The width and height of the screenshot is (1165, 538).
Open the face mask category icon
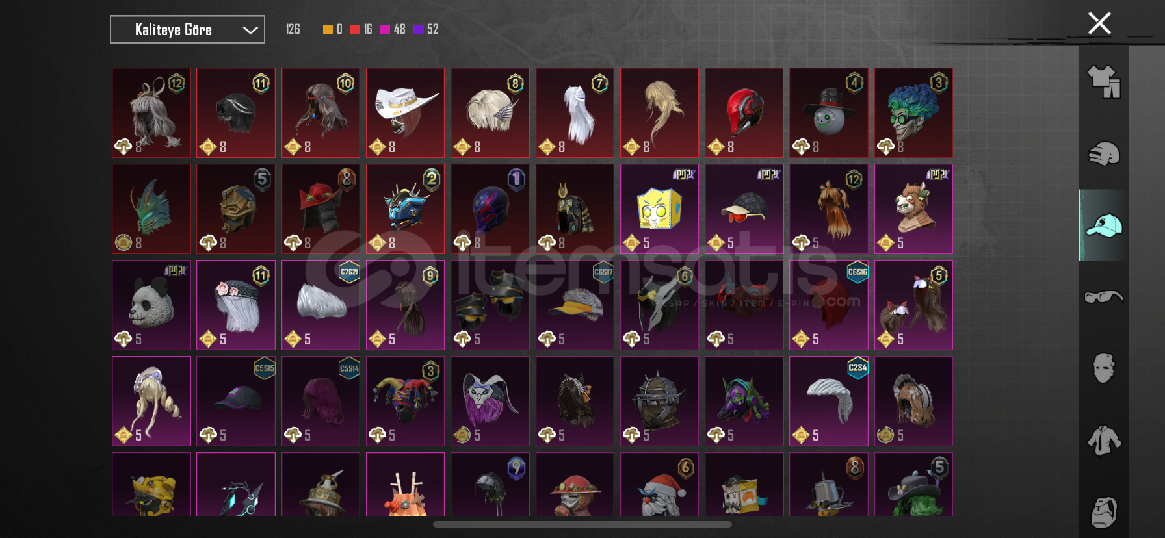(x=1104, y=368)
